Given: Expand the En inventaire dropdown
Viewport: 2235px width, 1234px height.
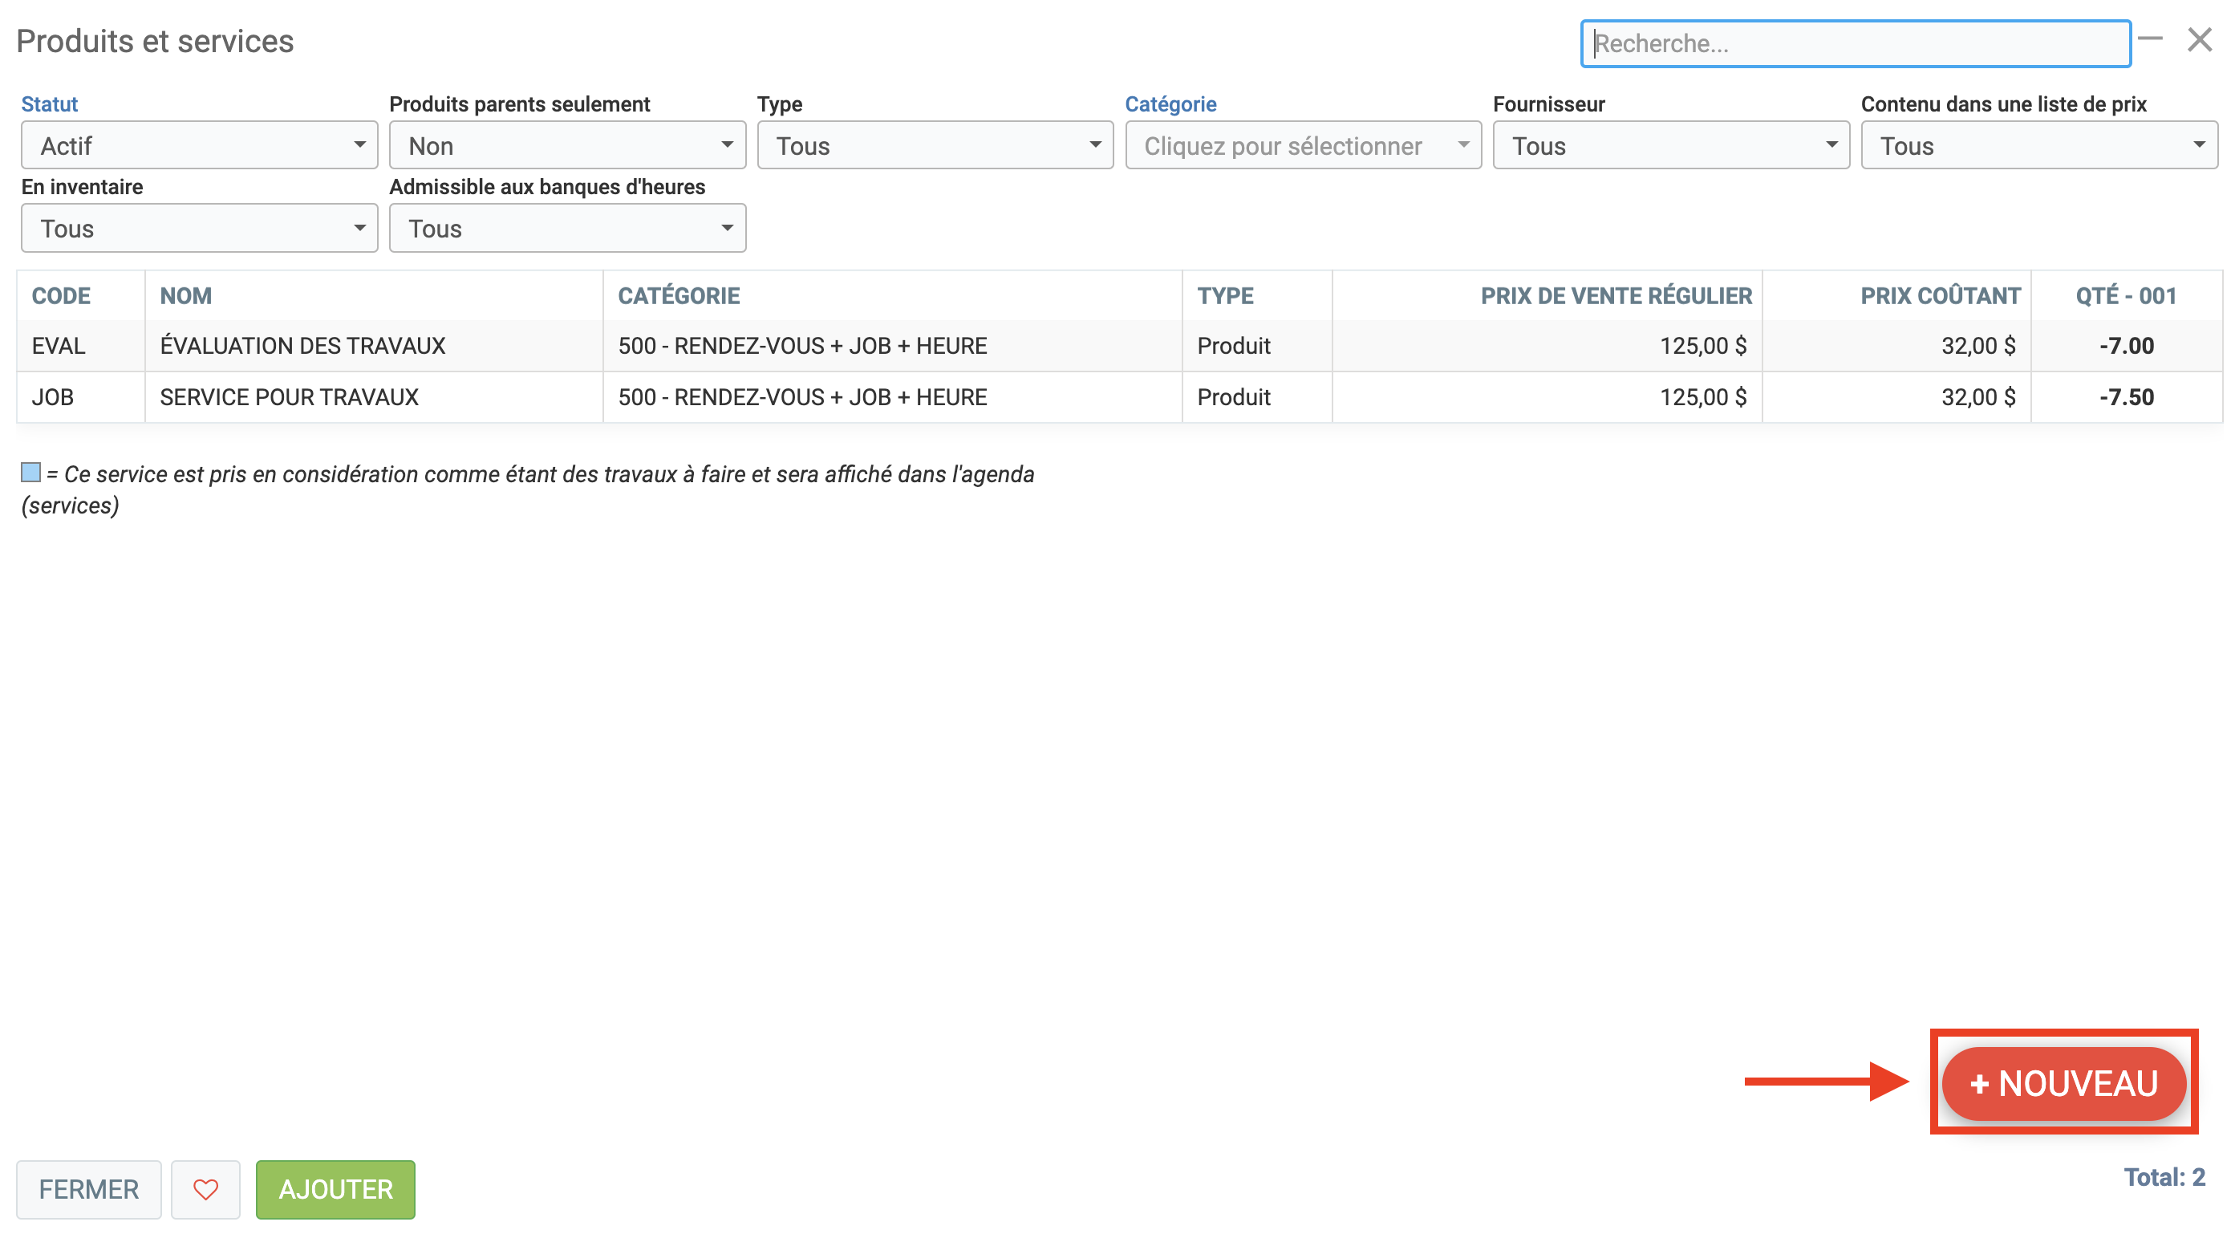Looking at the screenshot, I should coord(199,228).
